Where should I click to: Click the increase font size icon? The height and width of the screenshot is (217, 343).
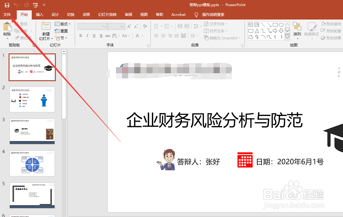(x=129, y=26)
